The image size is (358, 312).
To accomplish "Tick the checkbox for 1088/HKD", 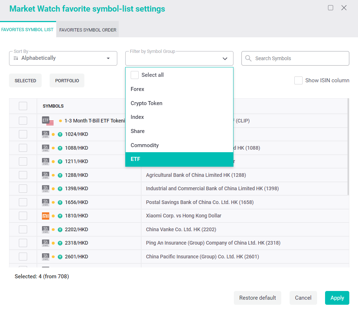I will [23, 148].
